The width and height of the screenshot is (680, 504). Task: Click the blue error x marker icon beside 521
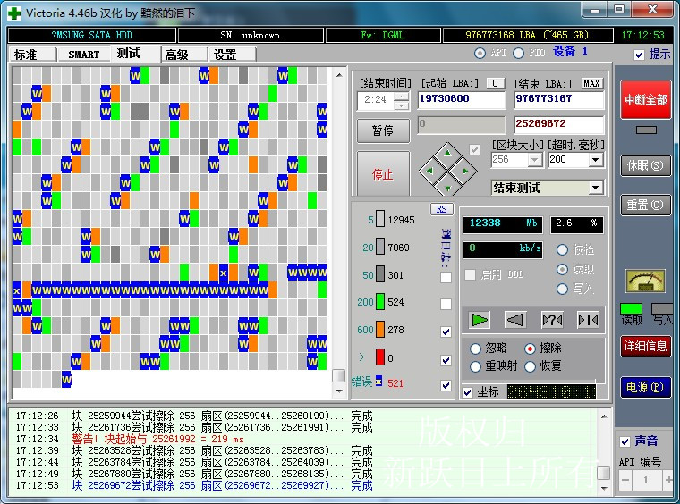tap(379, 381)
